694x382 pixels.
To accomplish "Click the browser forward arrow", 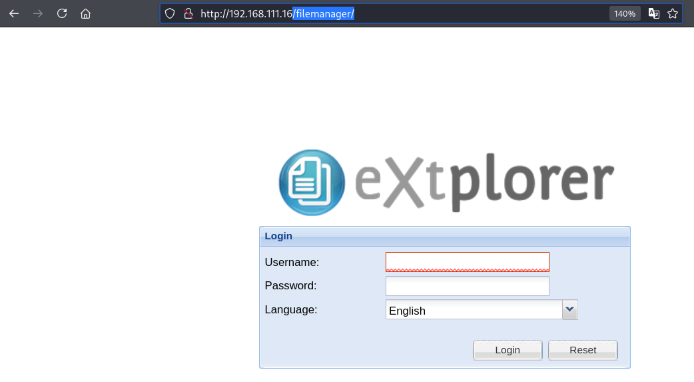I will [38, 14].
